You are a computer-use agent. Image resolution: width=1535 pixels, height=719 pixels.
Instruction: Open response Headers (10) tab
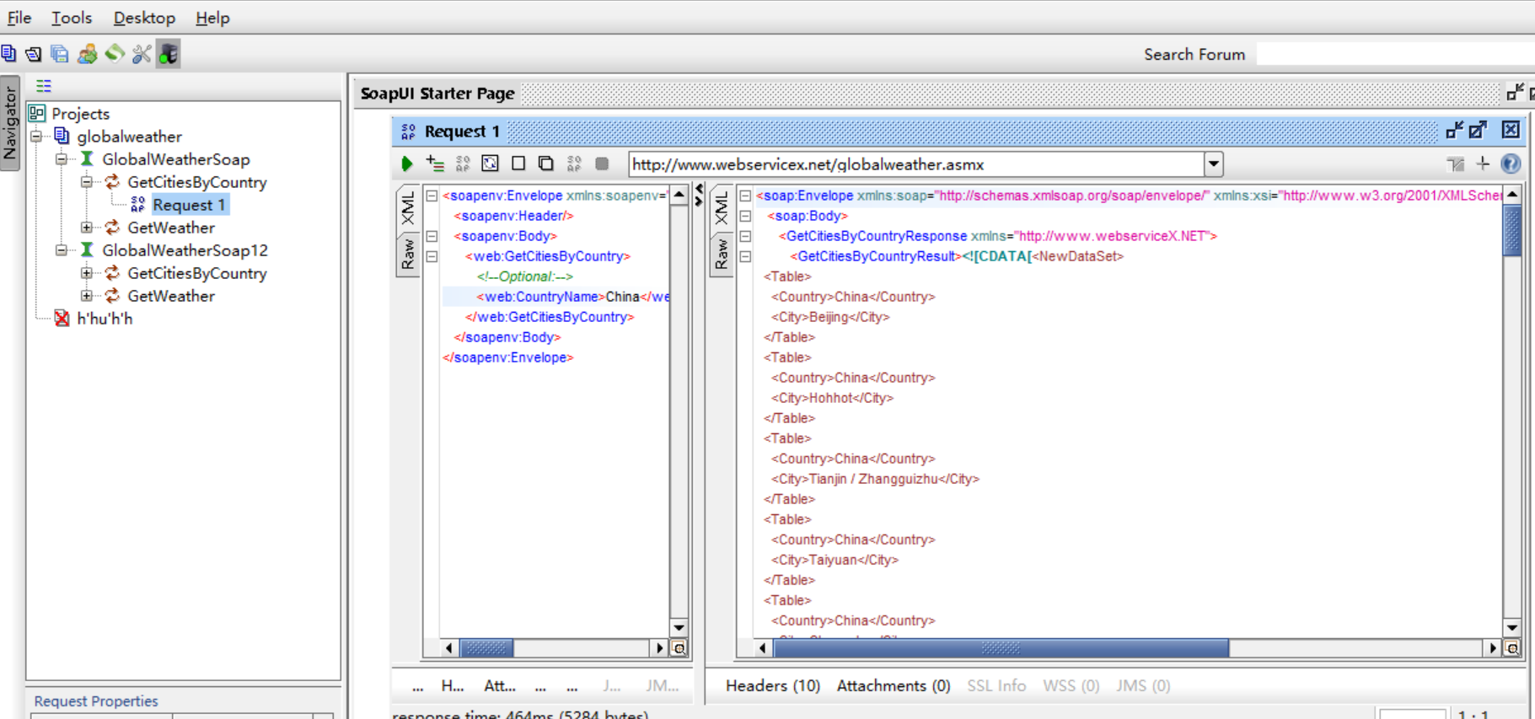(772, 685)
